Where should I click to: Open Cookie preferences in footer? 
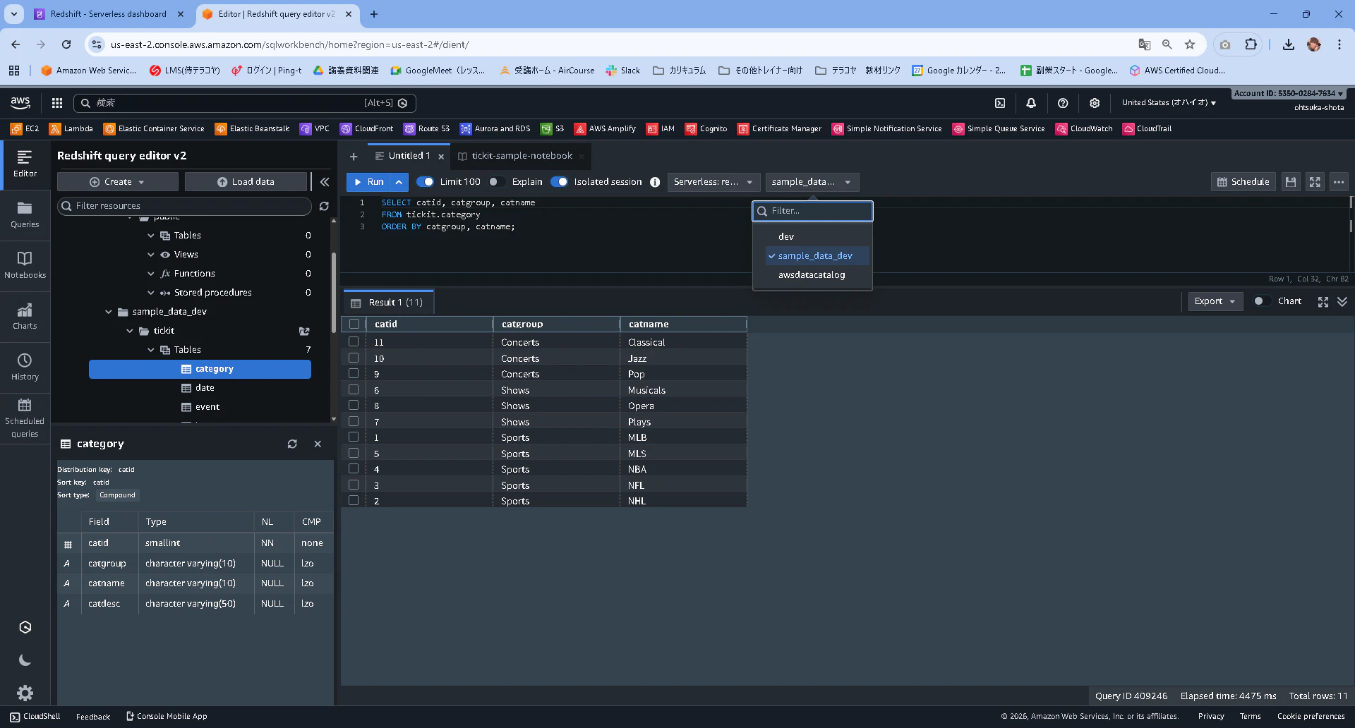pos(1311,717)
